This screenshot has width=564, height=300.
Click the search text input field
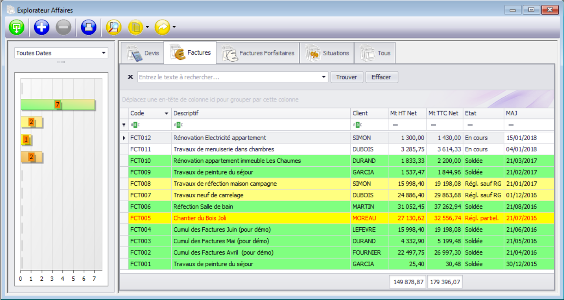[229, 77]
